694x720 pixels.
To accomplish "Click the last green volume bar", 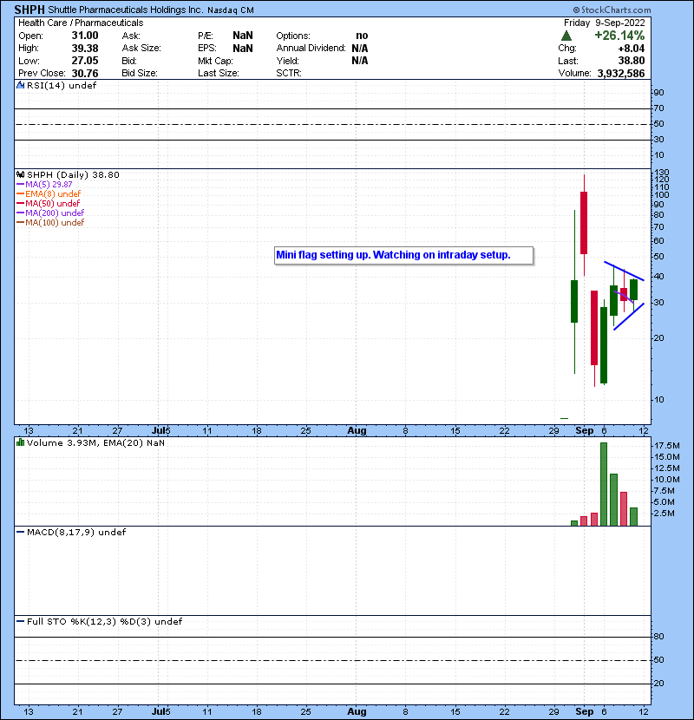I will [x=633, y=517].
